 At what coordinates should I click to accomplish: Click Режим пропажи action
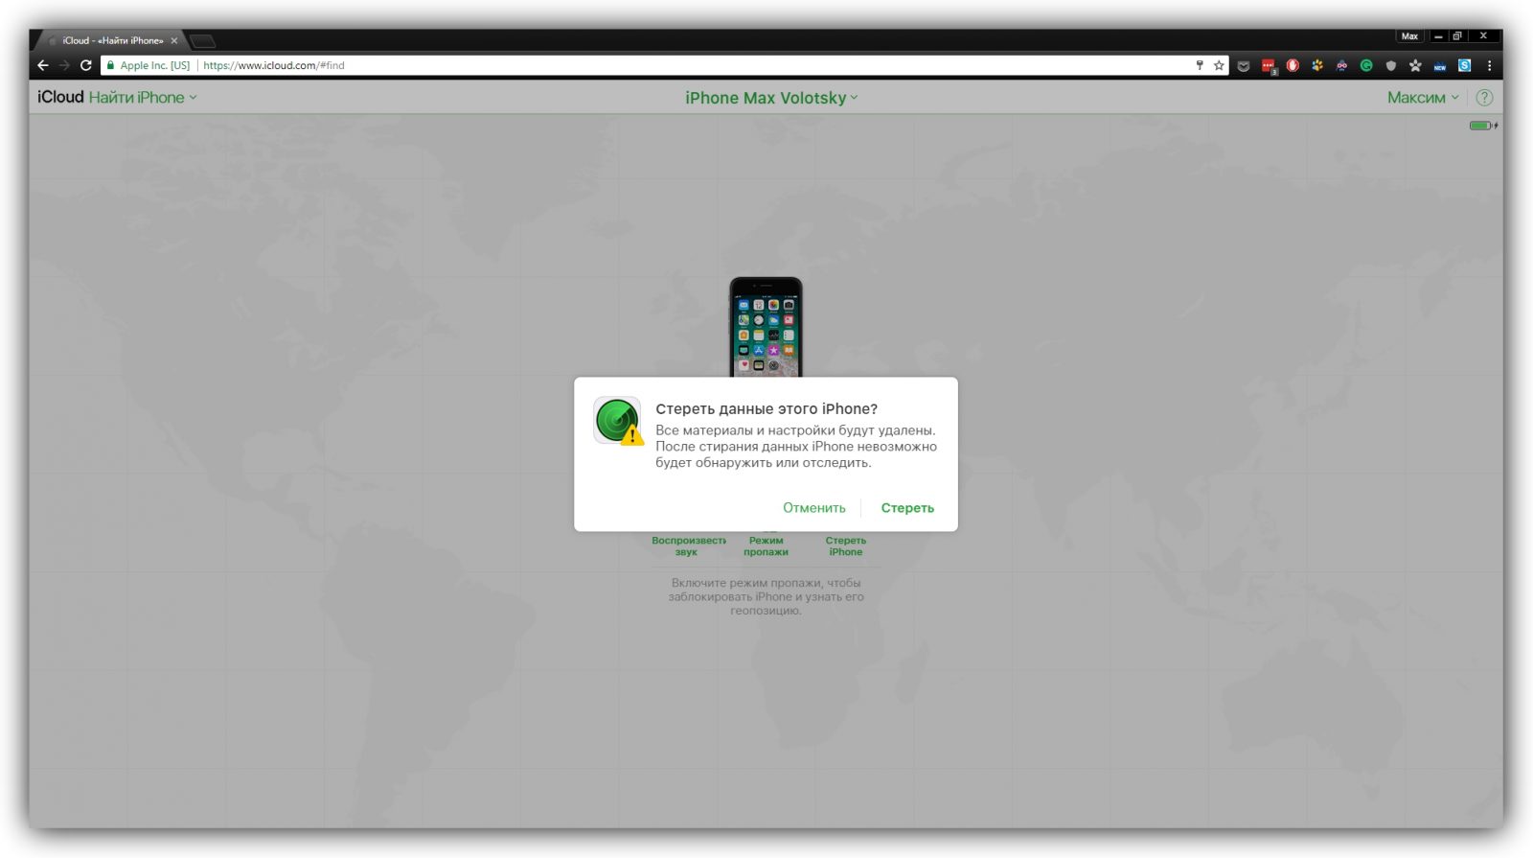766,545
